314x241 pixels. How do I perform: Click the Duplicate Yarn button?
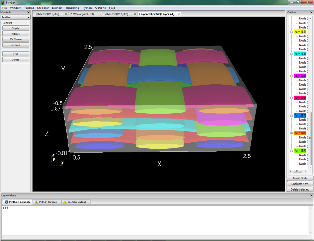coord(300,184)
